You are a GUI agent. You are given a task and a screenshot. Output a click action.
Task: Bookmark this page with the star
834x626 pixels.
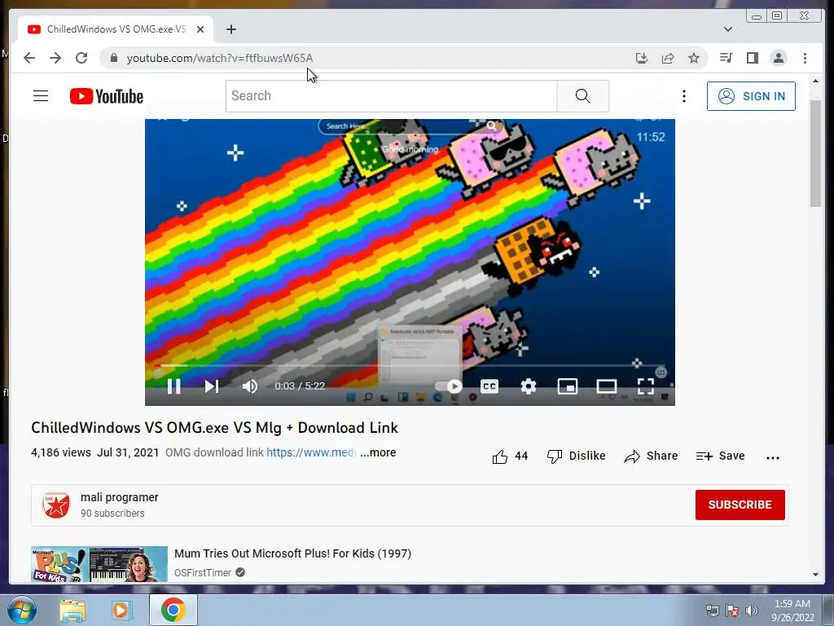point(694,58)
